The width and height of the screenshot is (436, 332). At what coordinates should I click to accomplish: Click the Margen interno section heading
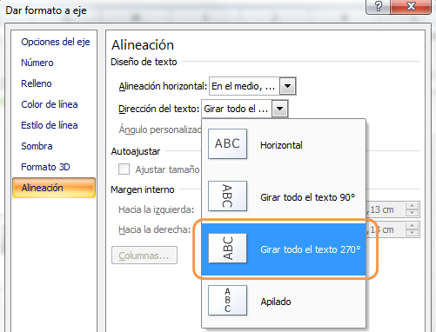[143, 189]
